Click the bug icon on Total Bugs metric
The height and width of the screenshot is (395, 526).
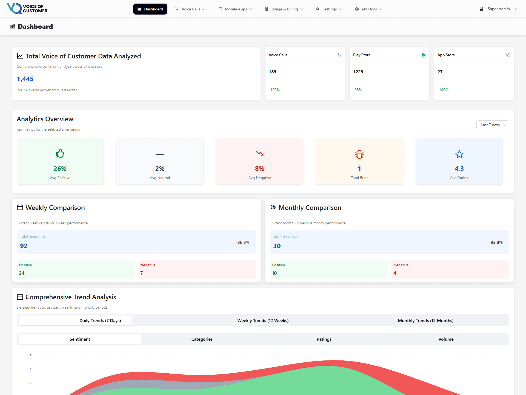coord(359,154)
